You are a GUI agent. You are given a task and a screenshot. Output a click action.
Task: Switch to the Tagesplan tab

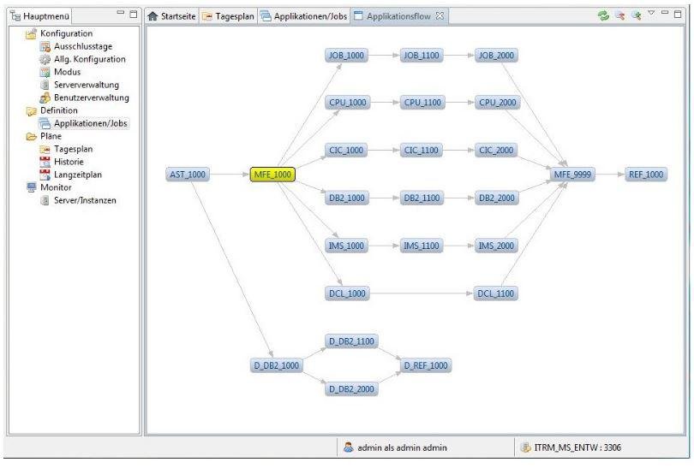click(229, 16)
